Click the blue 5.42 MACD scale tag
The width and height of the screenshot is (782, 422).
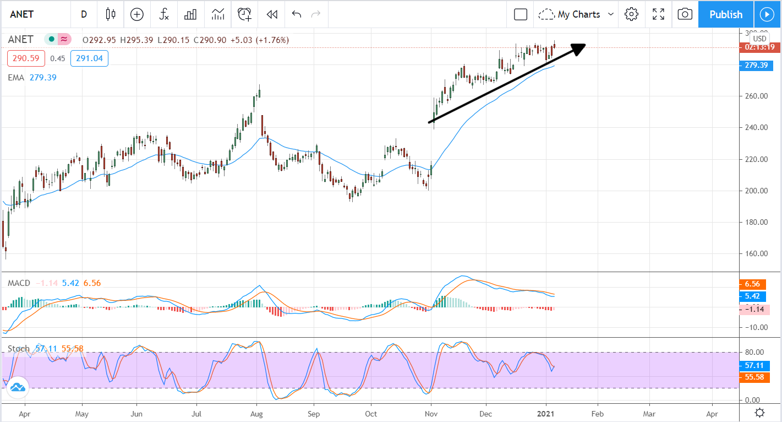(x=752, y=296)
